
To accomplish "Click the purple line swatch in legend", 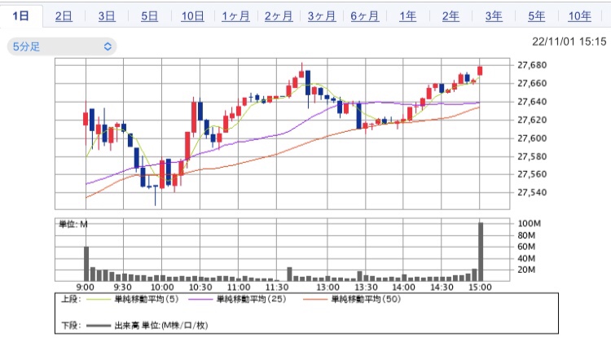I will click(200, 300).
